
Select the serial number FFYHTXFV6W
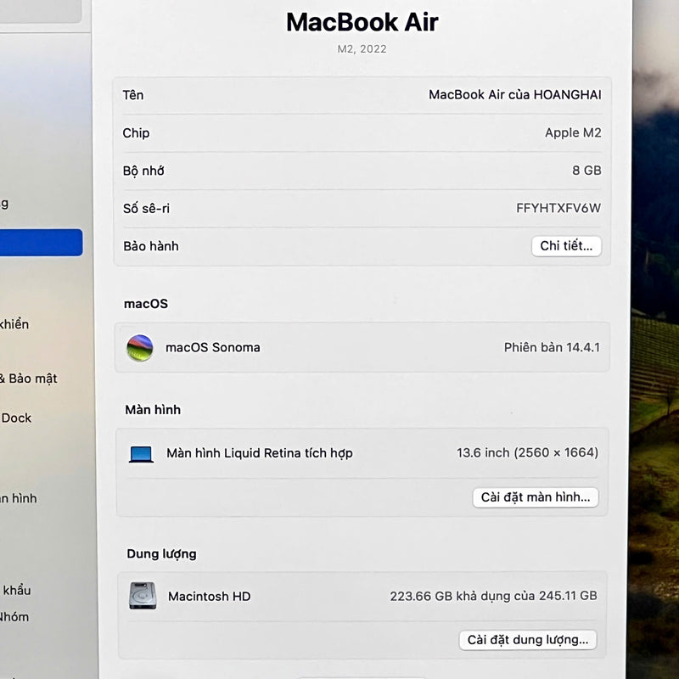coord(558,208)
